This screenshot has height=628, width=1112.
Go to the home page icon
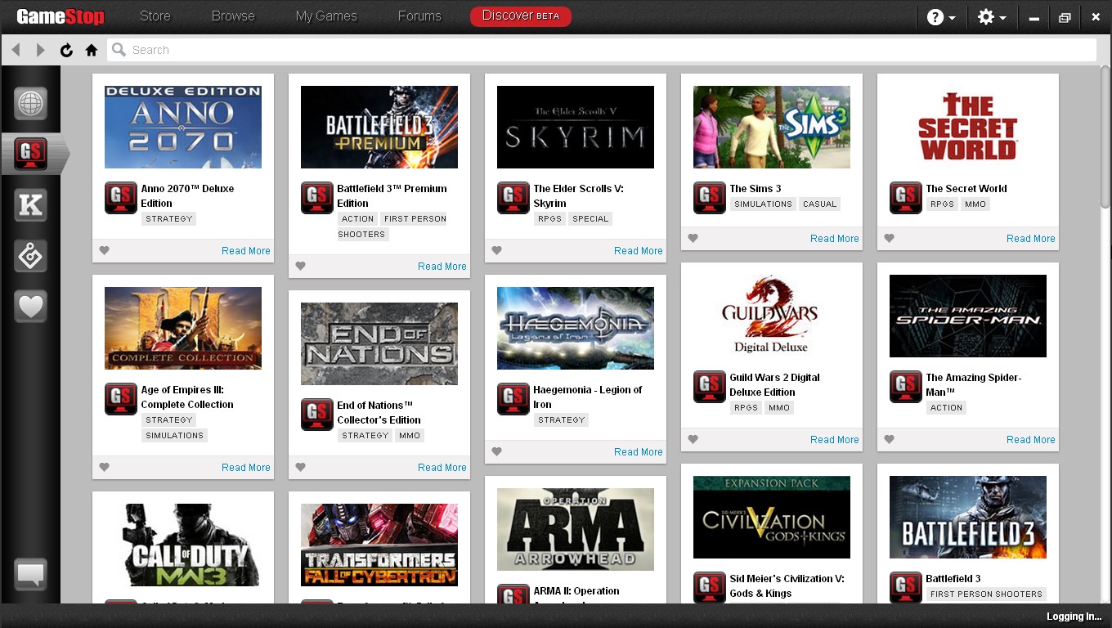click(92, 50)
